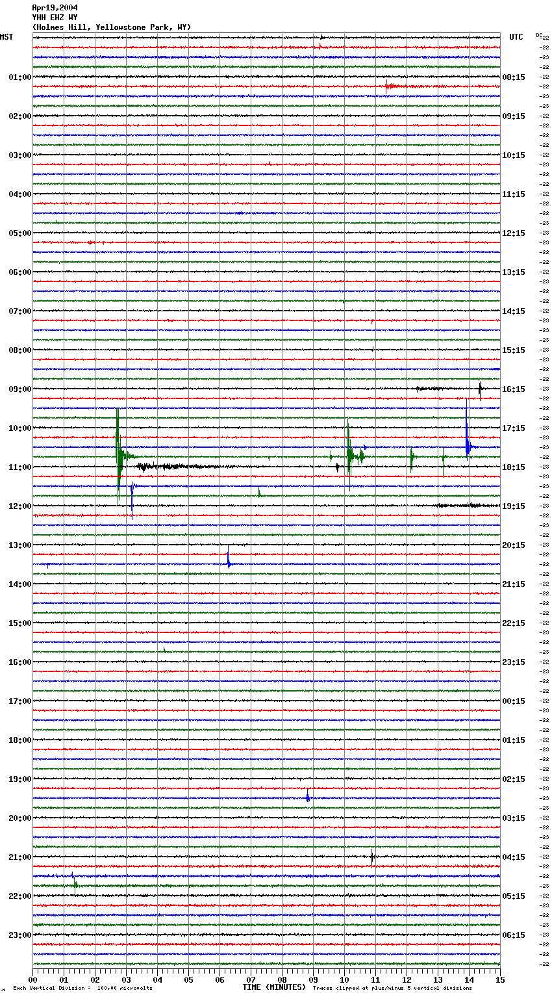Click the black spike on the 21:00 trace

(x=372, y=857)
